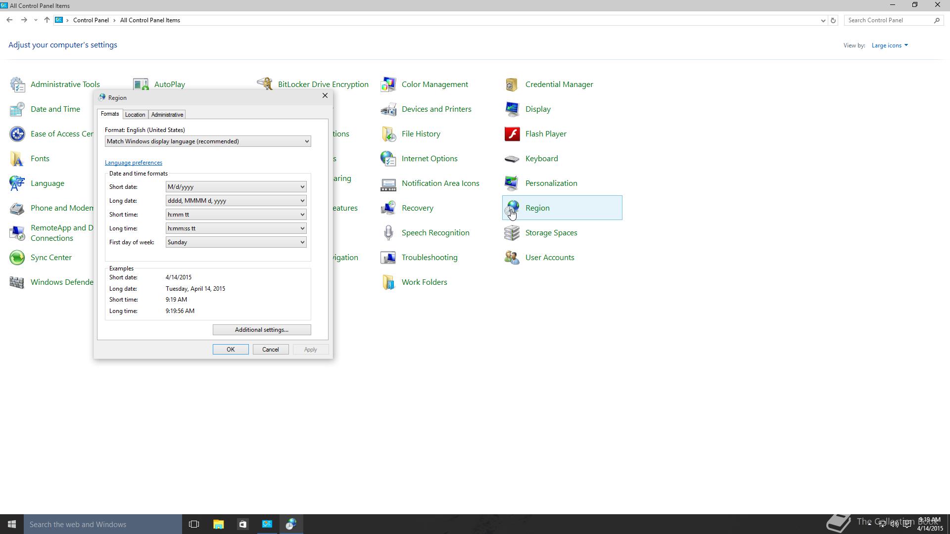Open Devices and Printers icon
This screenshot has height=534, width=950.
click(388, 109)
